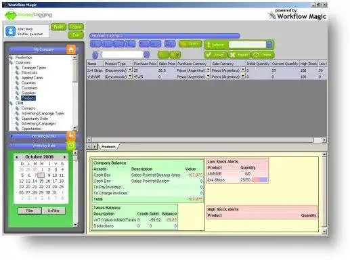Click the round blue button right of Actions field

click(x=269, y=45)
